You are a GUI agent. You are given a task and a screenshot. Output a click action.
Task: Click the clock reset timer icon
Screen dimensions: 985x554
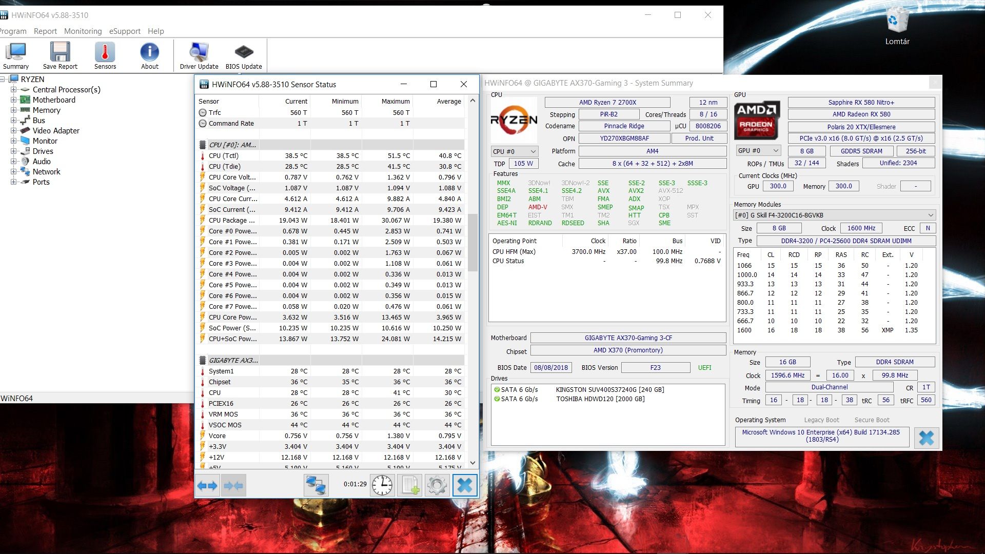382,485
